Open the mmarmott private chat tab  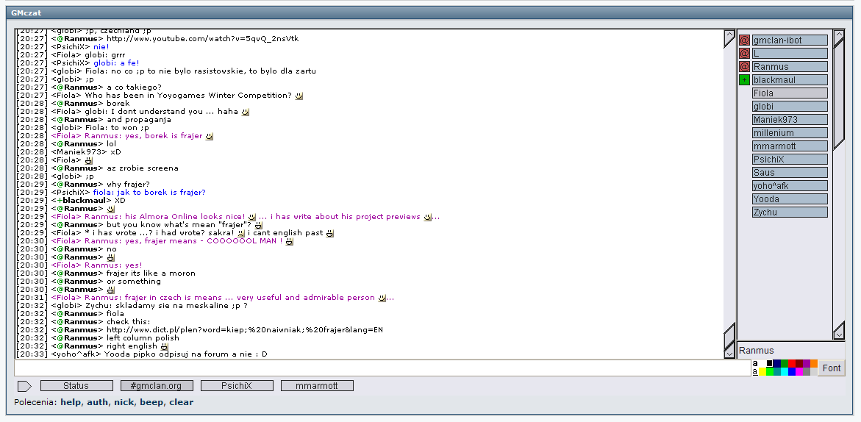[x=317, y=386]
